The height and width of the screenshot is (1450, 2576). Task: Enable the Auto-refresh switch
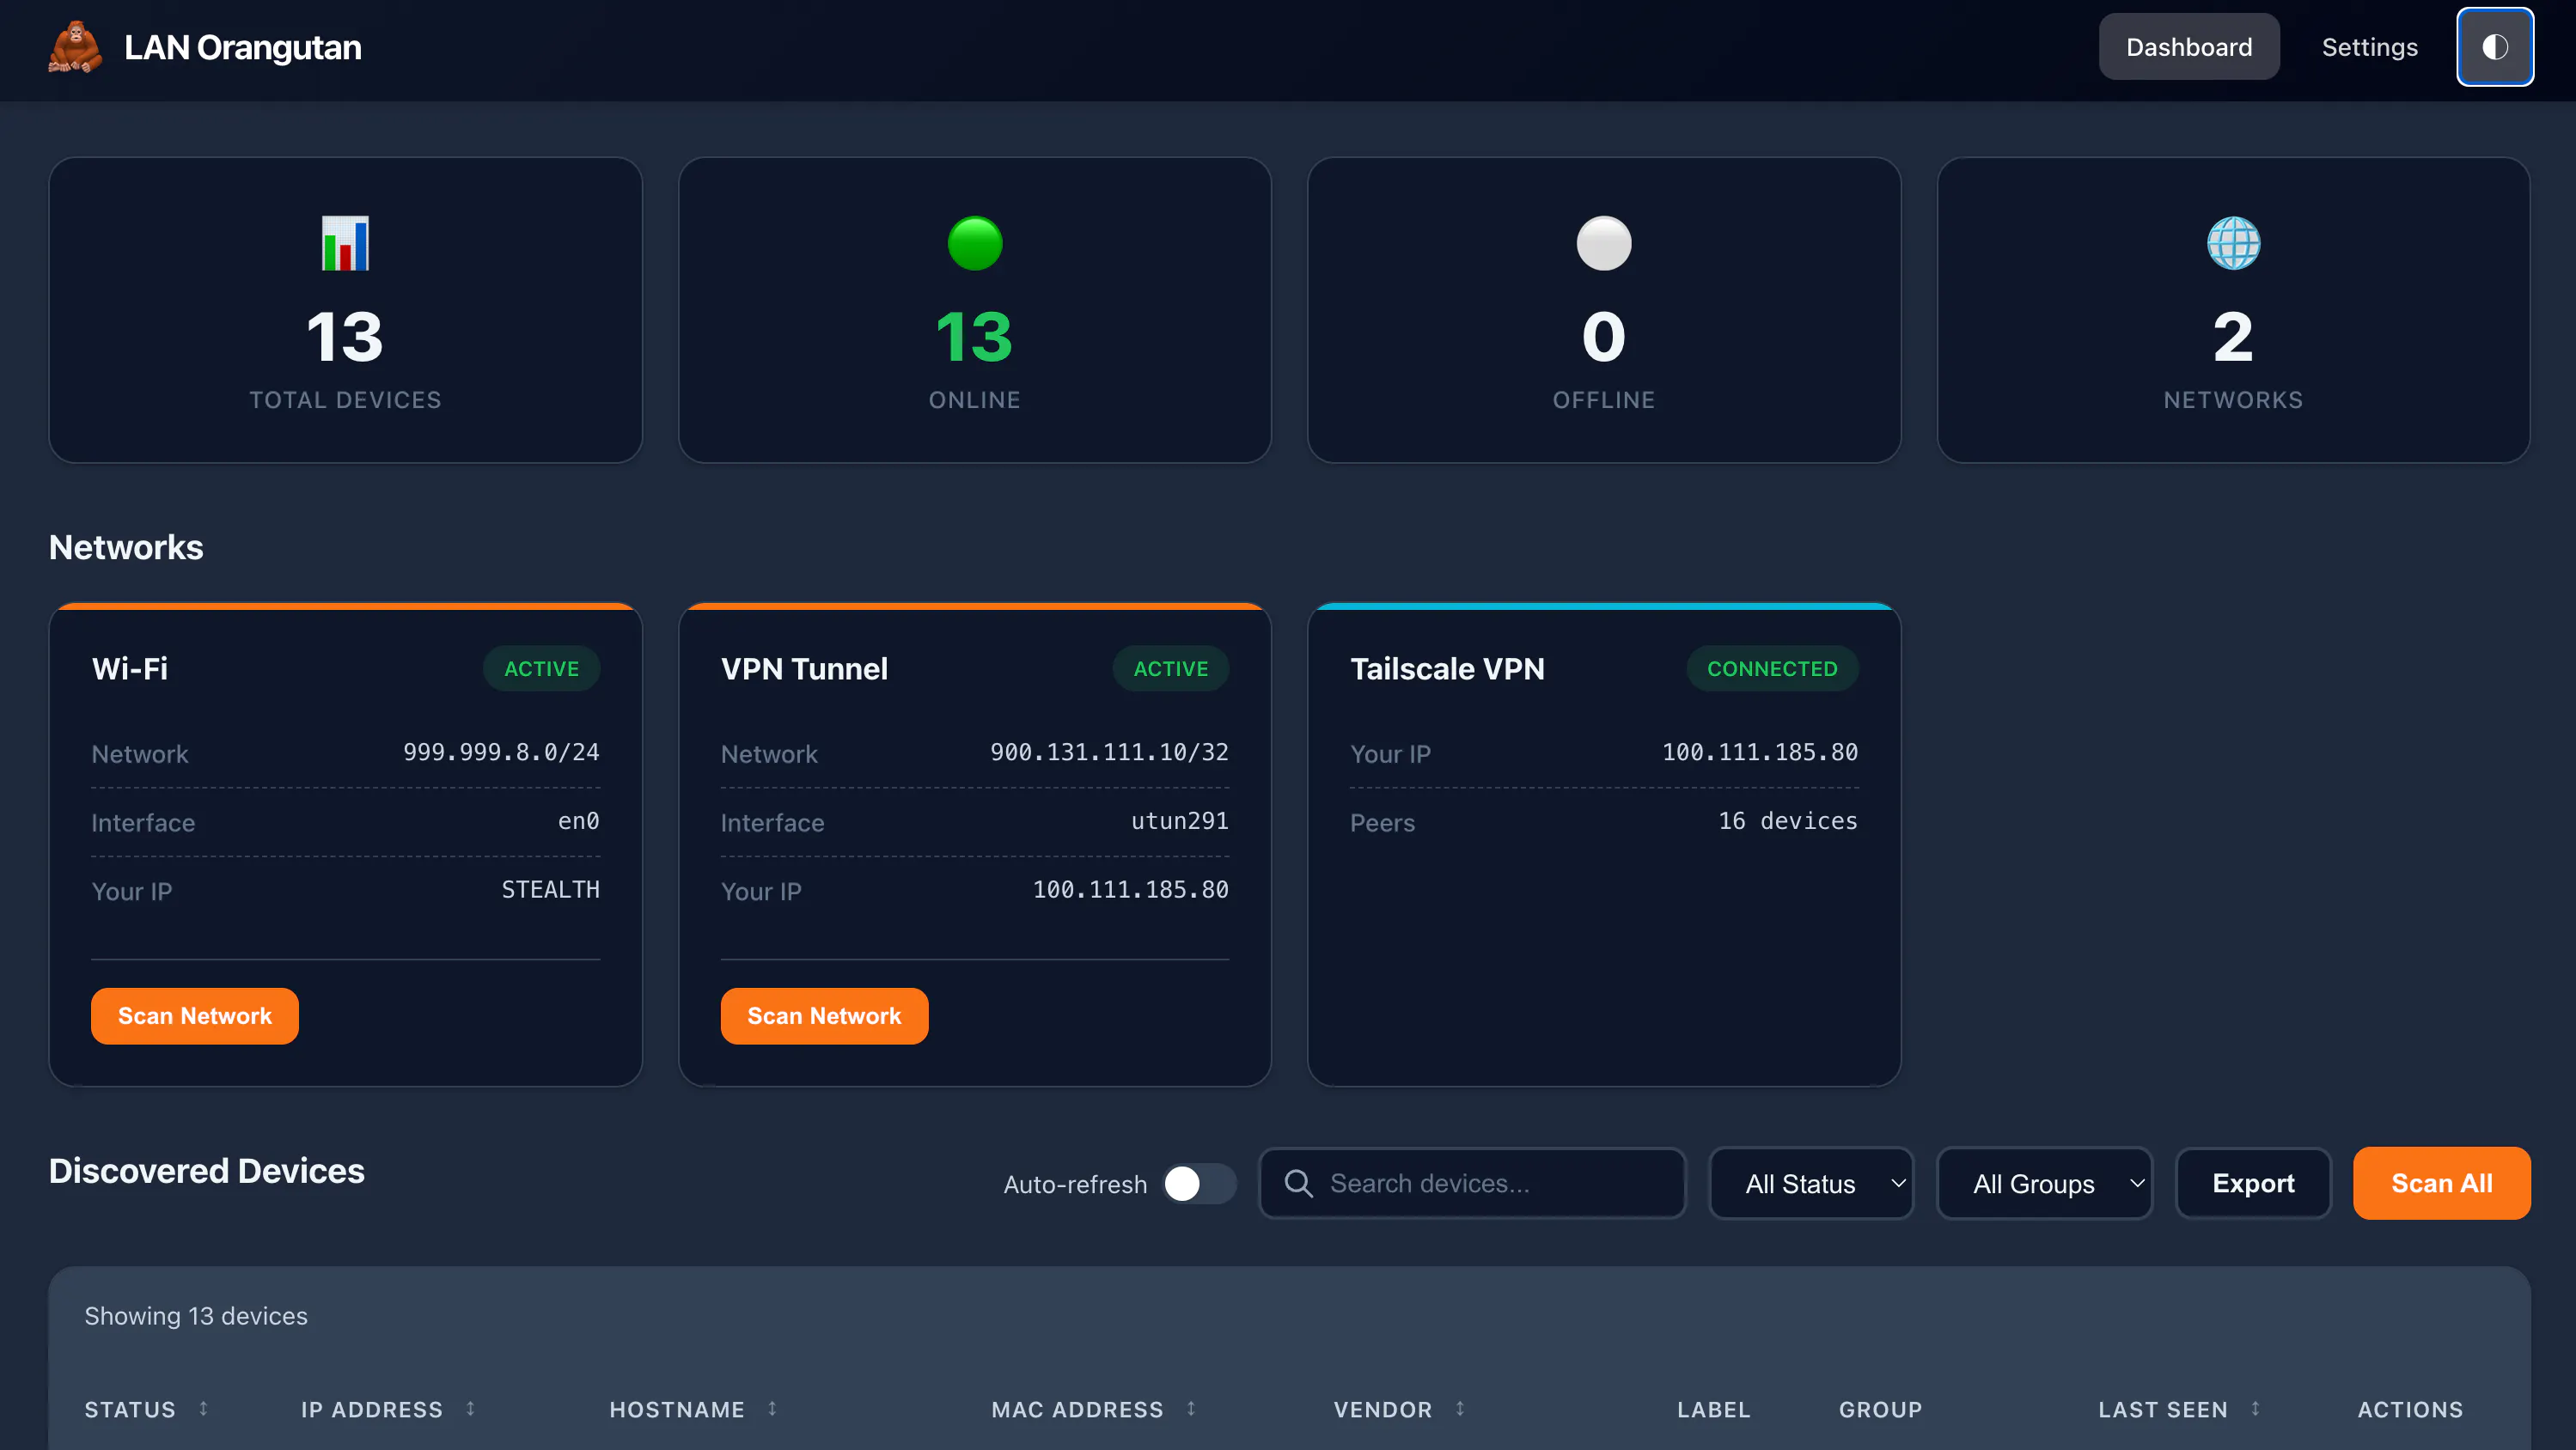click(x=1200, y=1184)
